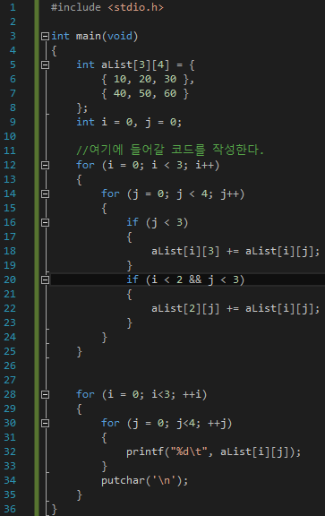Collapse the if (j < 3) block on line 16
The width and height of the screenshot is (325, 516).
[x=45, y=223]
